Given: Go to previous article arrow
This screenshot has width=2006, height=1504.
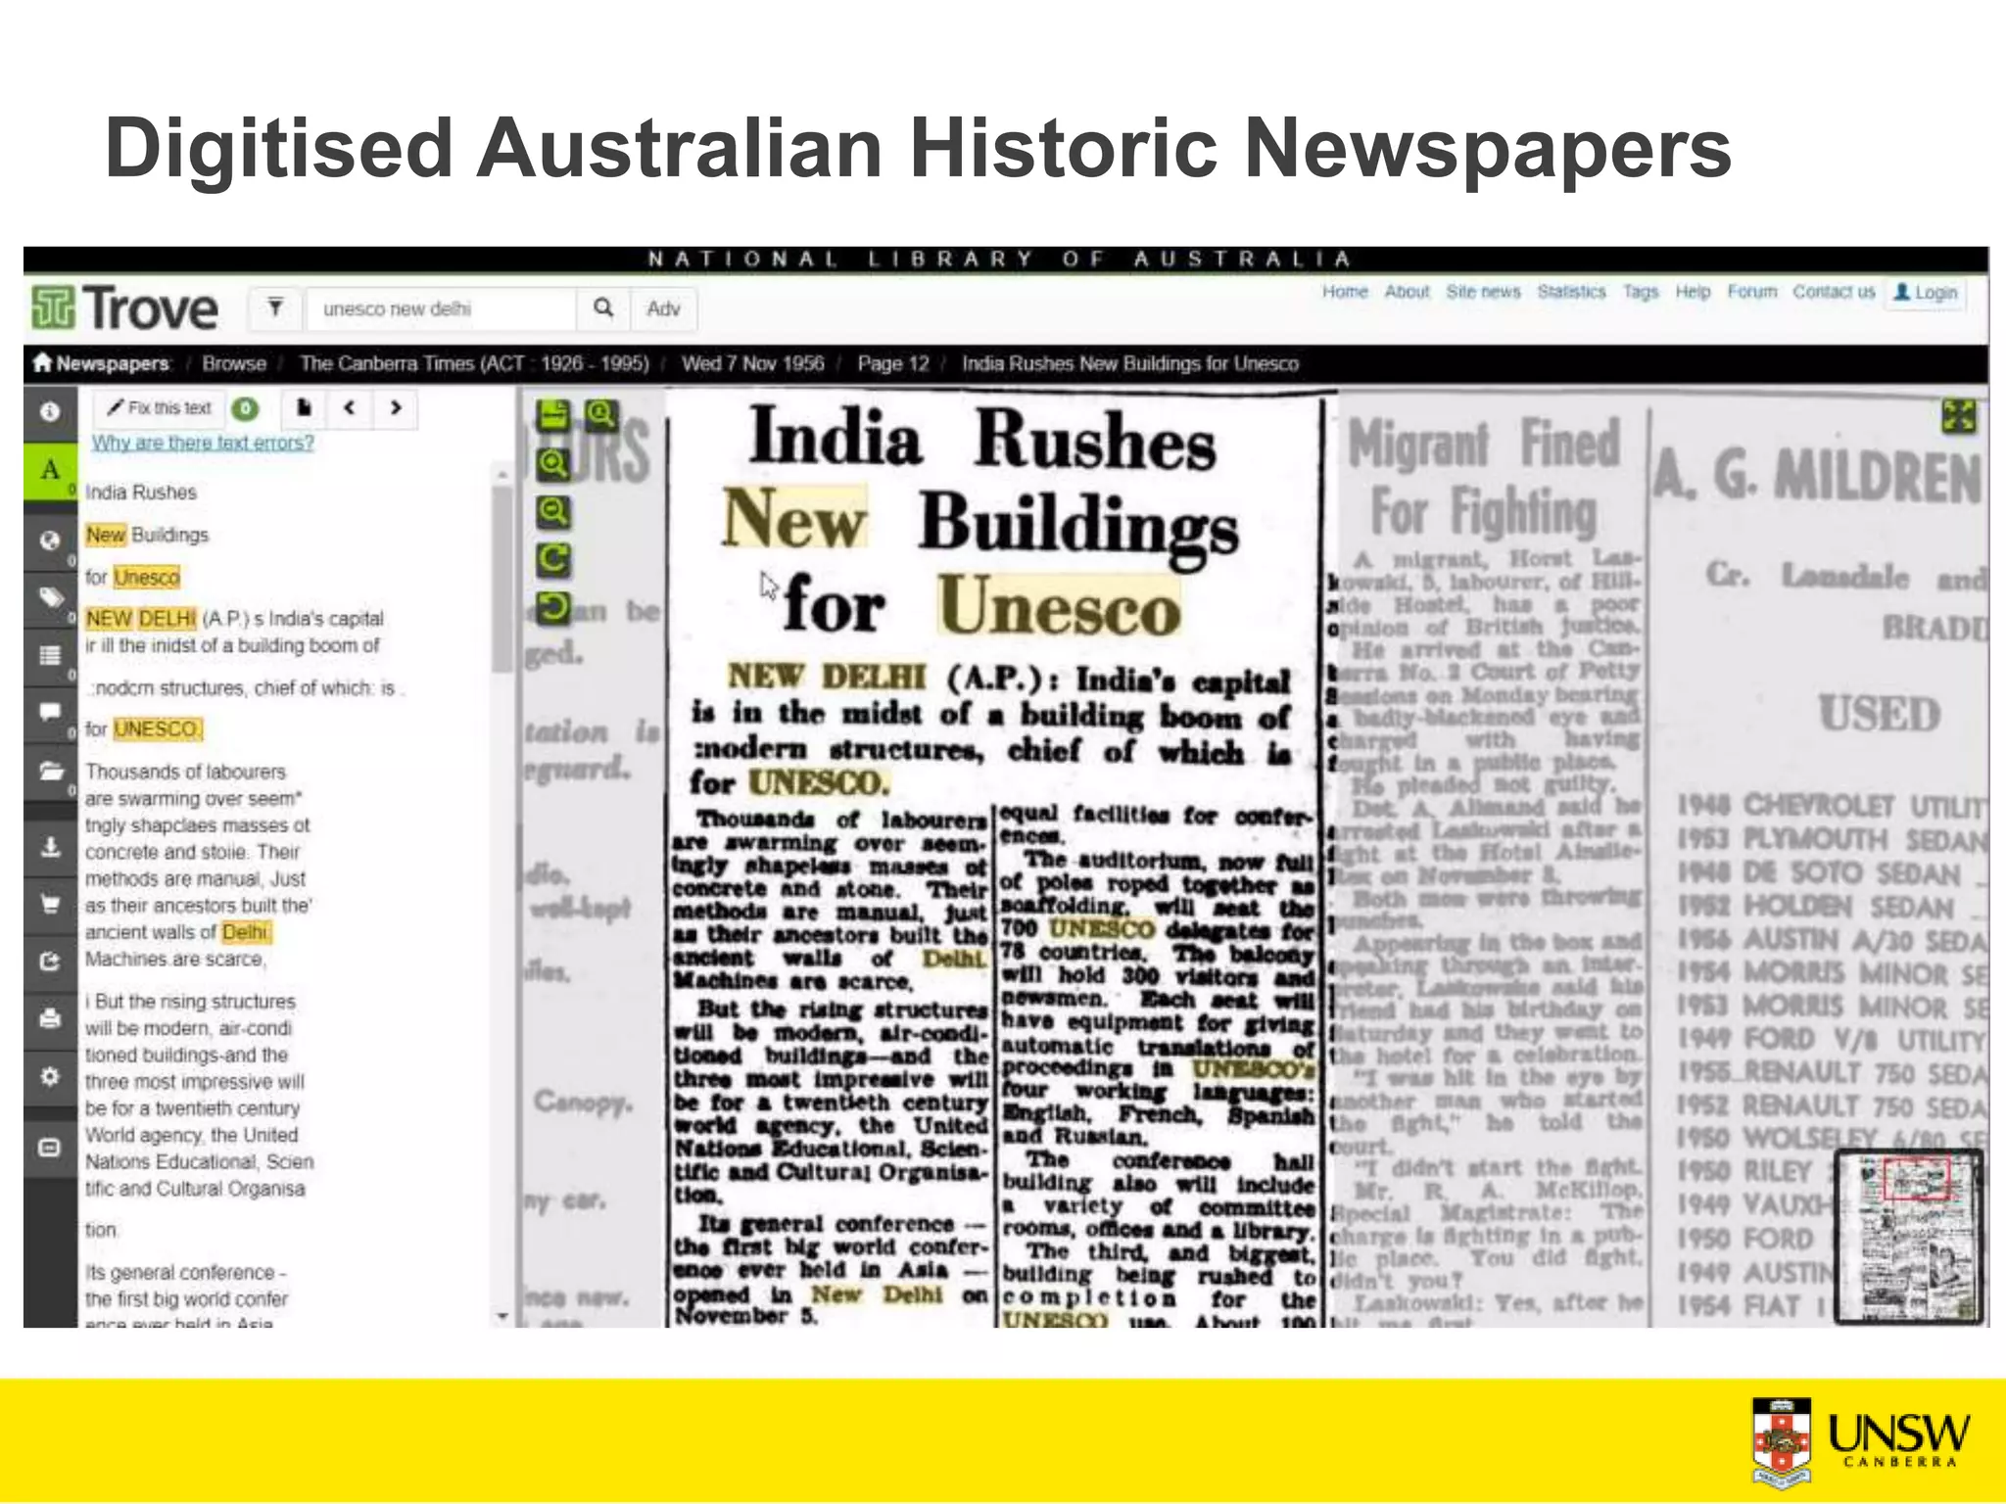Looking at the screenshot, I should pos(350,408).
